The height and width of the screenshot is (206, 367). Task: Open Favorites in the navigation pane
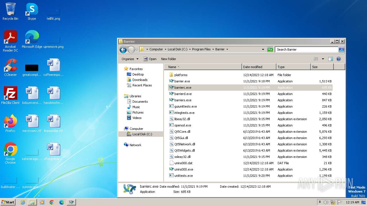(x=136, y=69)
